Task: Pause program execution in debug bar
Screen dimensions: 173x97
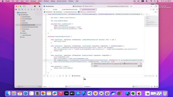Action: (x=48, y=76)
